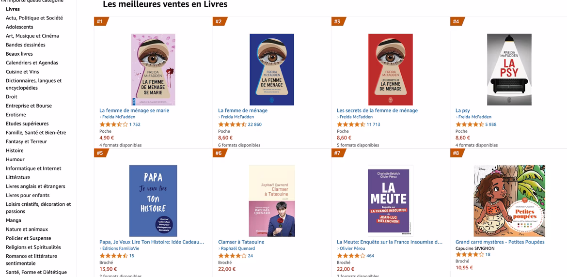Open rating dropdown arrow beside 11 713 reviews
Screen dimensions: 567x277
(x=364, y=124)
